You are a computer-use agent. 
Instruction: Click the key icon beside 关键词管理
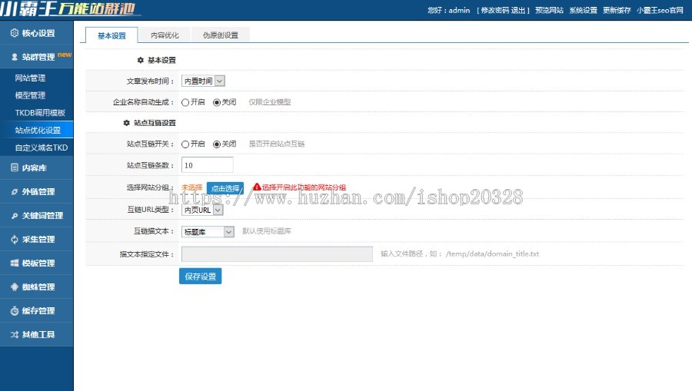pos(15,216)
